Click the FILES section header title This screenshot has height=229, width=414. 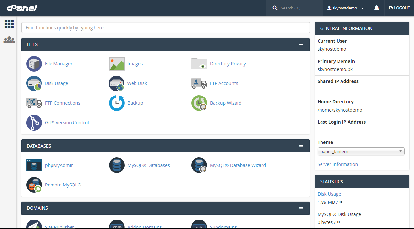[x=32, y=44]
